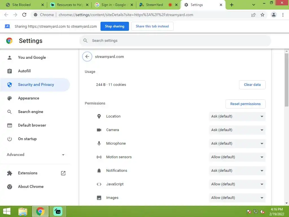Open the Camera permission dropdown
This screenshot has height=217, width=289.
[x=237, y=130]
